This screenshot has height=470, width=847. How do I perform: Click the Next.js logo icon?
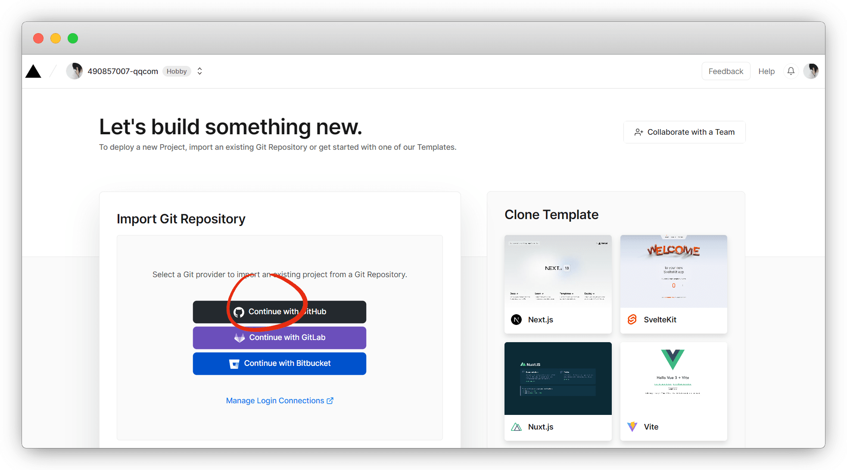pos(516,319)
